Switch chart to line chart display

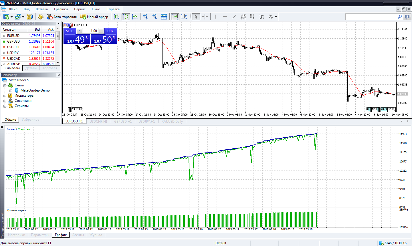coord(135,17)
